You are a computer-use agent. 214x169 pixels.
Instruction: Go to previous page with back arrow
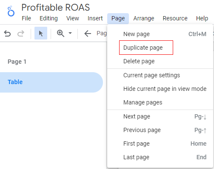point(88,34)
